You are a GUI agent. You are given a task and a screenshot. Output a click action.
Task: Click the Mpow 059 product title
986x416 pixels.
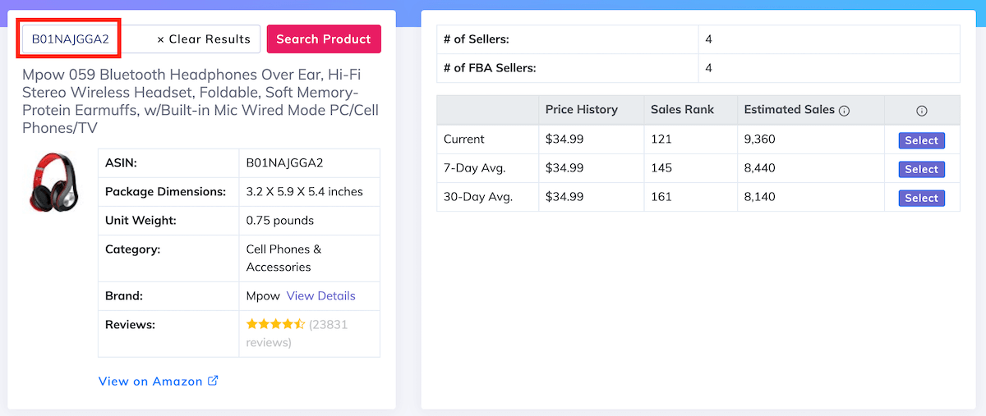click(x=200, y=101)
